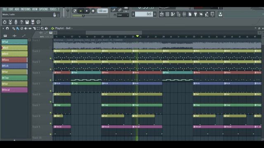This screenshot has height=148, width=264.
Task: Select the Bass pattern in picker
Action: click(x=14, y=60)
